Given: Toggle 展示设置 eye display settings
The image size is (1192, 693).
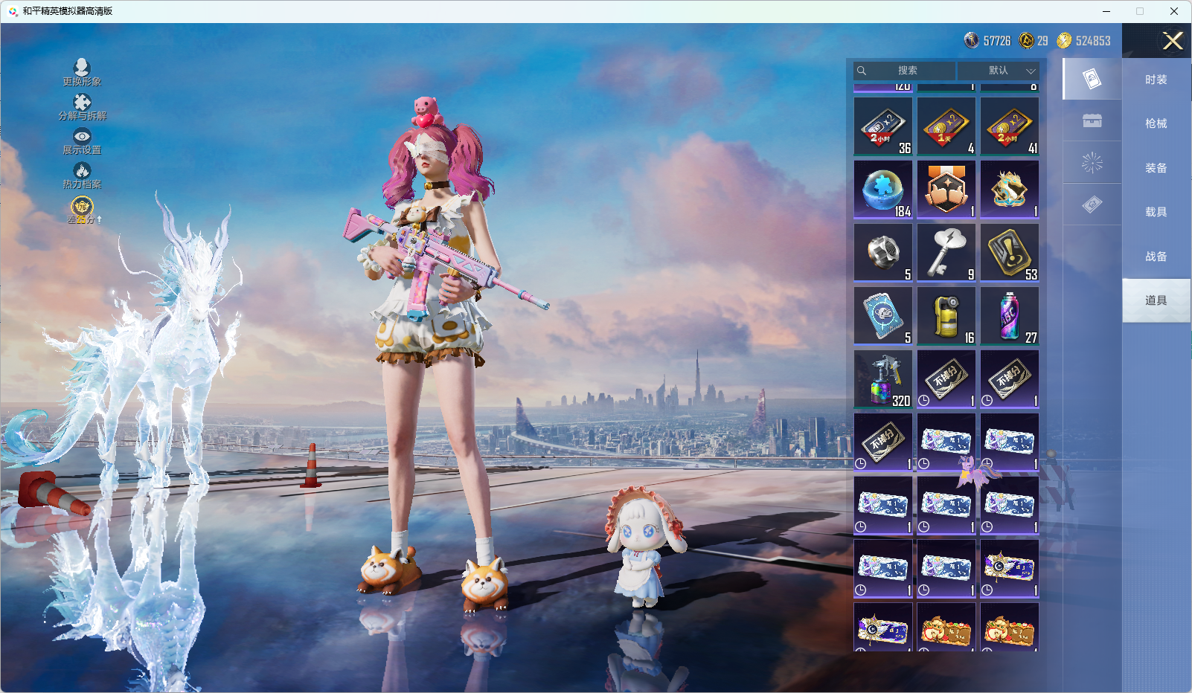Looking at the screenshot, I should point(82,141).
